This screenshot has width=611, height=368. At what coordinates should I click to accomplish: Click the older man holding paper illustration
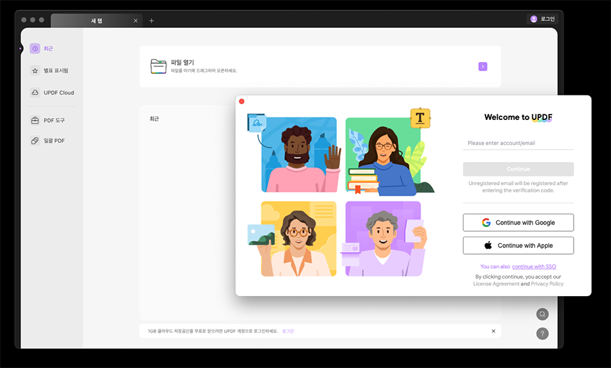tap(384, 239)
